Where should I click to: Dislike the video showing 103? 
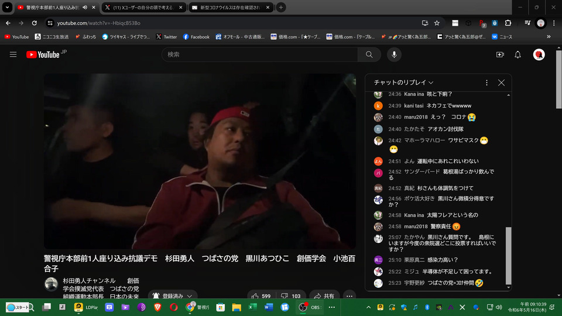coord(291,296)
